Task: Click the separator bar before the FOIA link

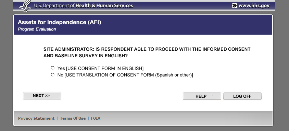Action: (88, 118)
